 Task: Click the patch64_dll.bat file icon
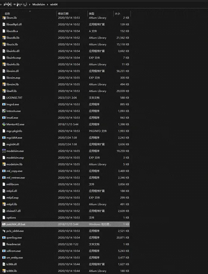tap(4, 224)
